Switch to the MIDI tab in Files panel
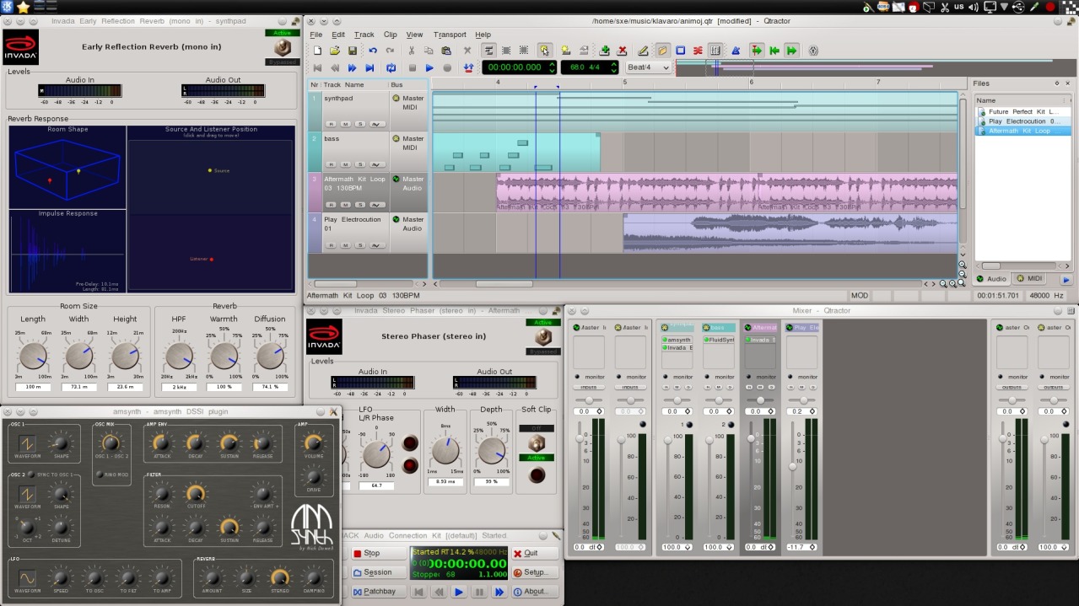1079x606 pixels. (x=1030, y=279)
